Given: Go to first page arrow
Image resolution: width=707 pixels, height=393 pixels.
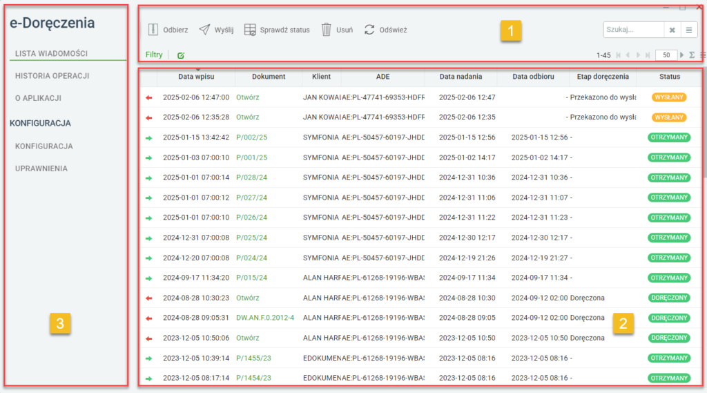Looking at the screenshot, I should click(618, 55).
